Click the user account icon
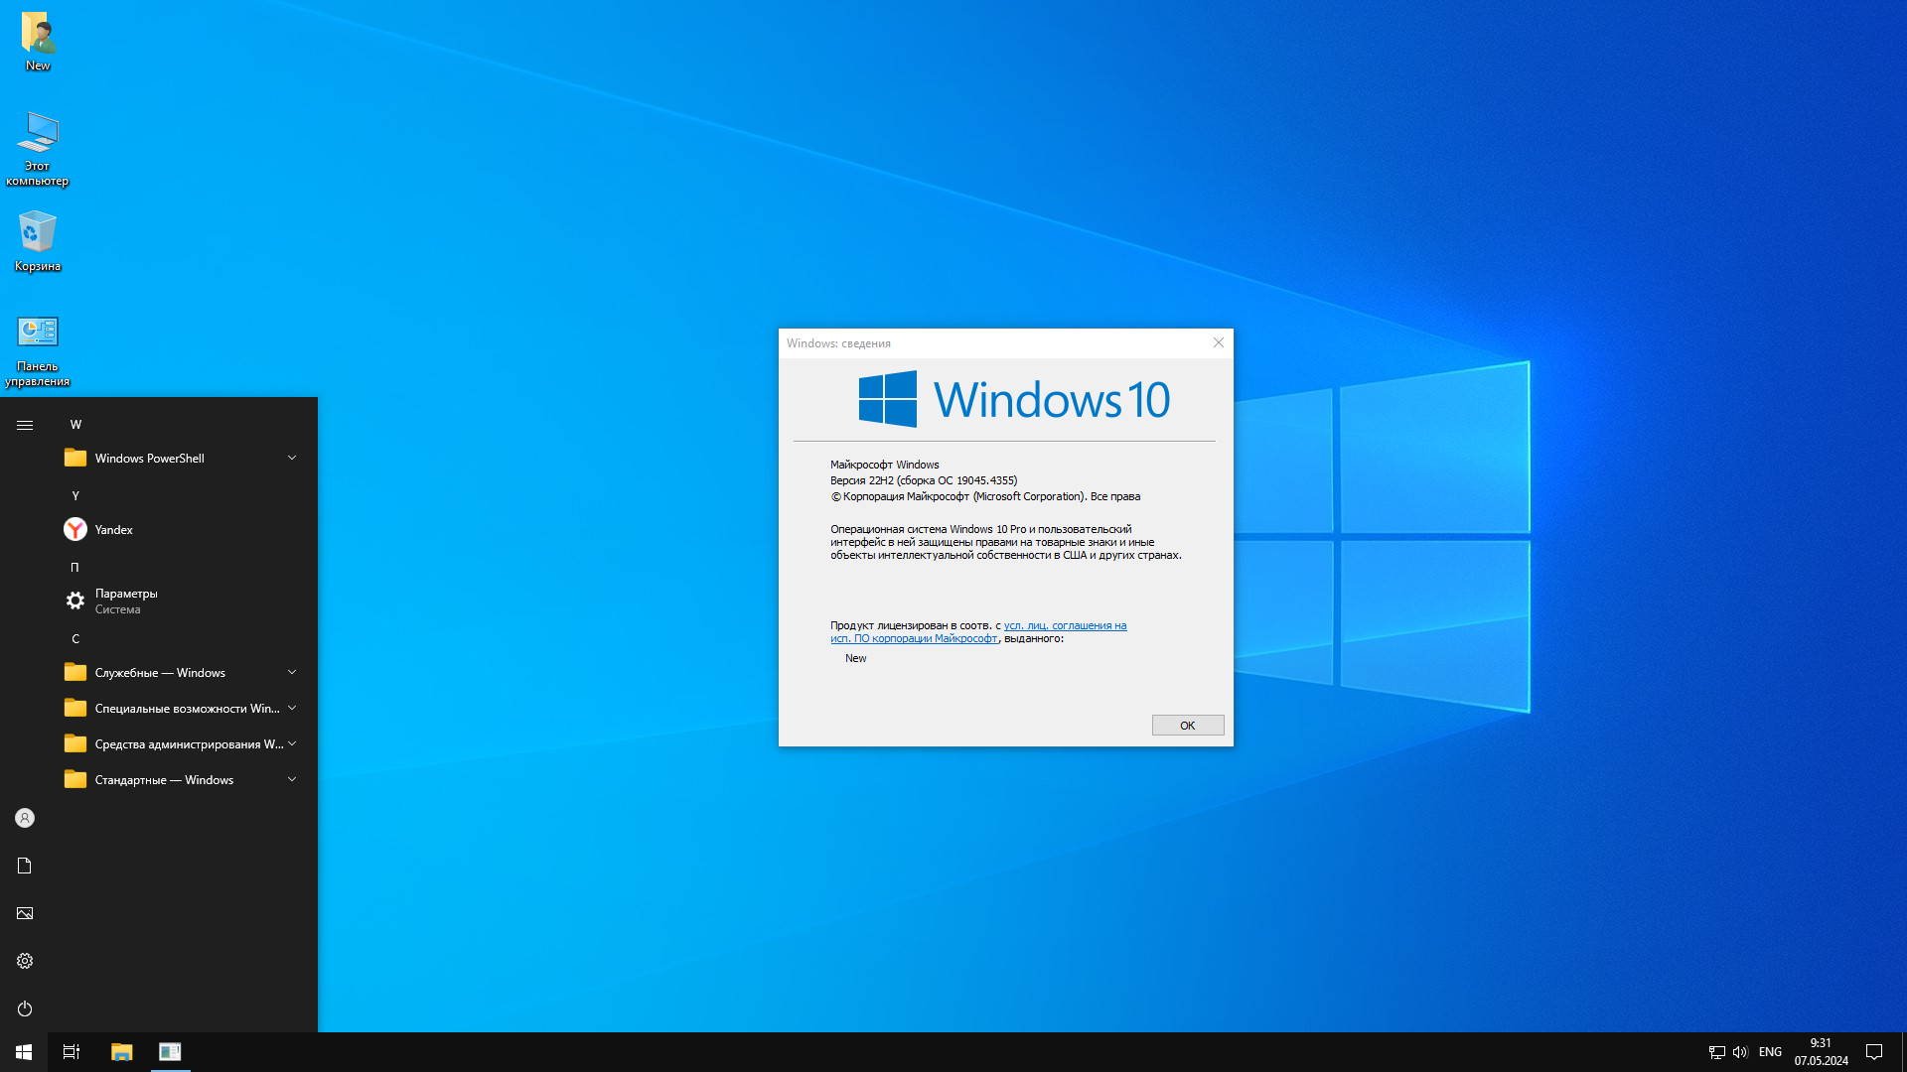The height and width of the screenshot is (1072, 1907). pyautogui.click(x=25, y=818)
